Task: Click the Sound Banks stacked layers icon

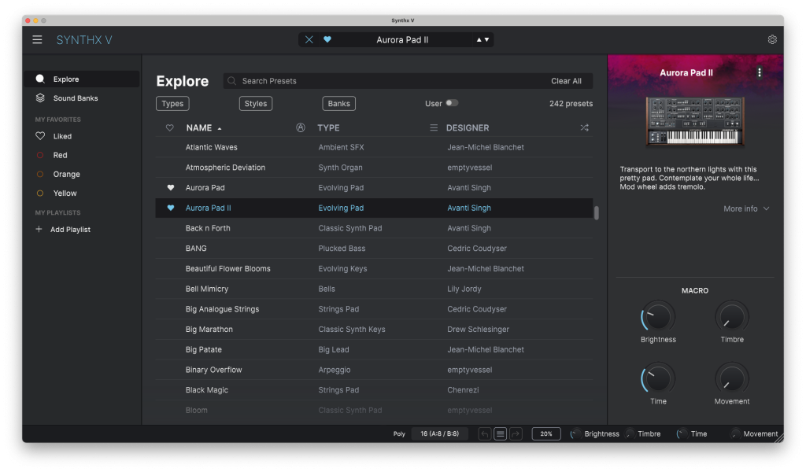Action: [x=40, y=98]
